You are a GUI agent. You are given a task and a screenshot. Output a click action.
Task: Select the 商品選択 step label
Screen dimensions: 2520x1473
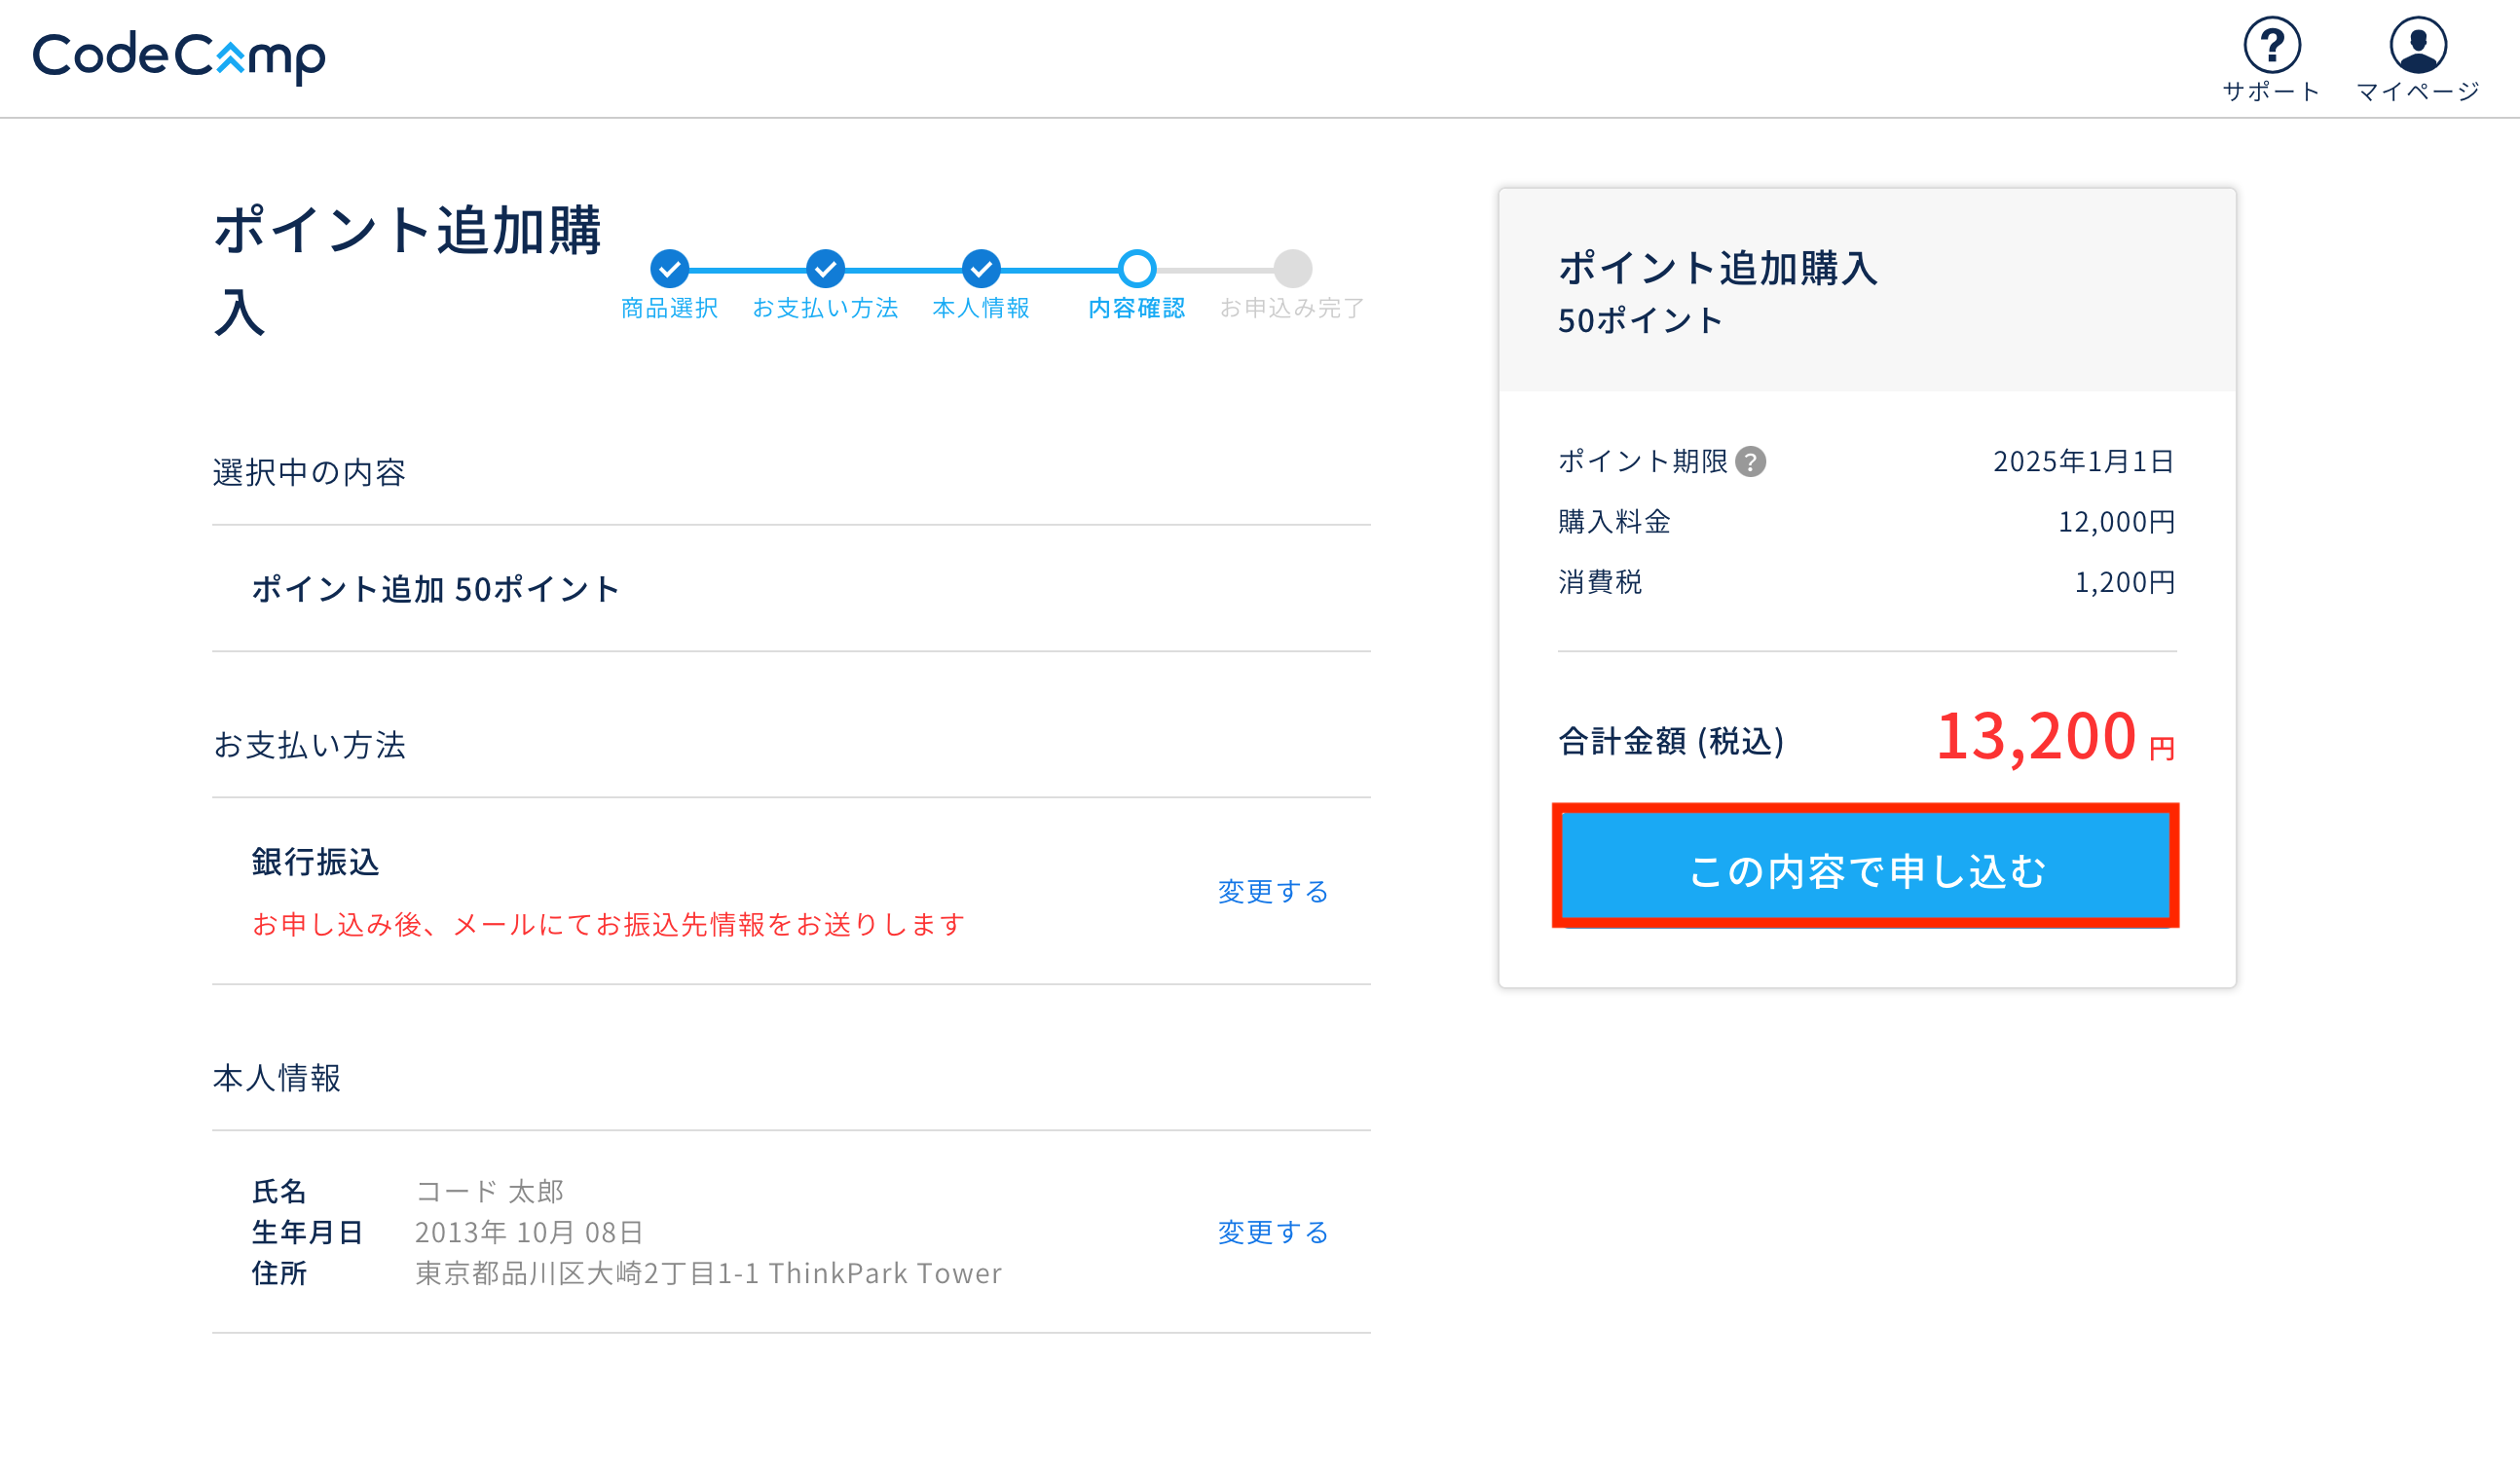pos(669,308)
